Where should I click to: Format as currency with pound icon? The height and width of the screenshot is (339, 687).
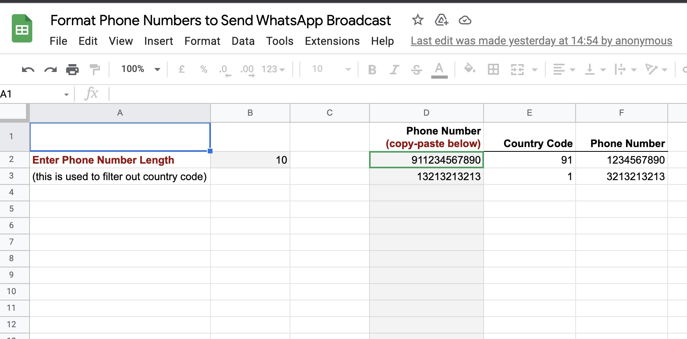182,69
